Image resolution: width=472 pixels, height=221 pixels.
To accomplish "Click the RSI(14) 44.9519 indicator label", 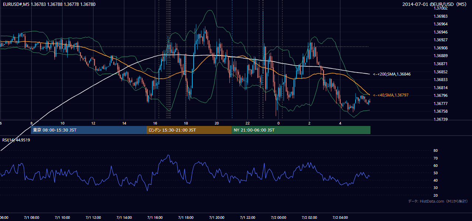I will click(x=16, y=140).
